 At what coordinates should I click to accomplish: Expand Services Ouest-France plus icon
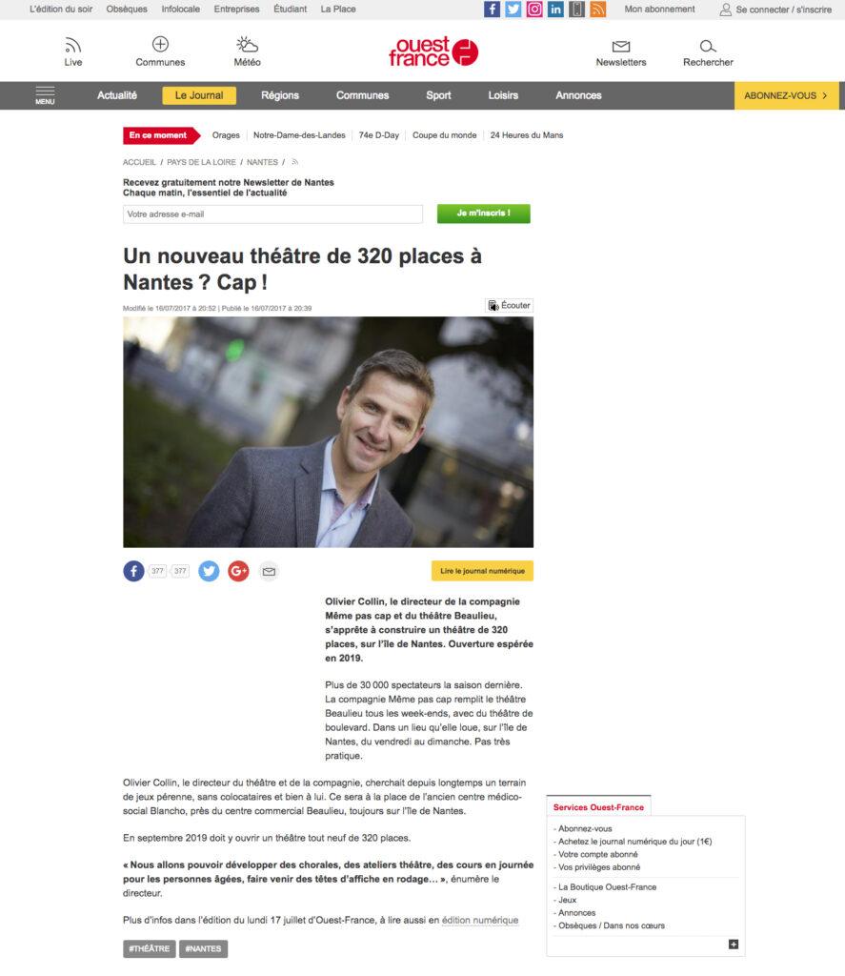point(734,945)
